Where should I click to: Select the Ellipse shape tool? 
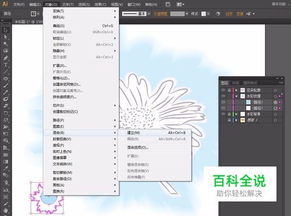[x=5, y=79]
